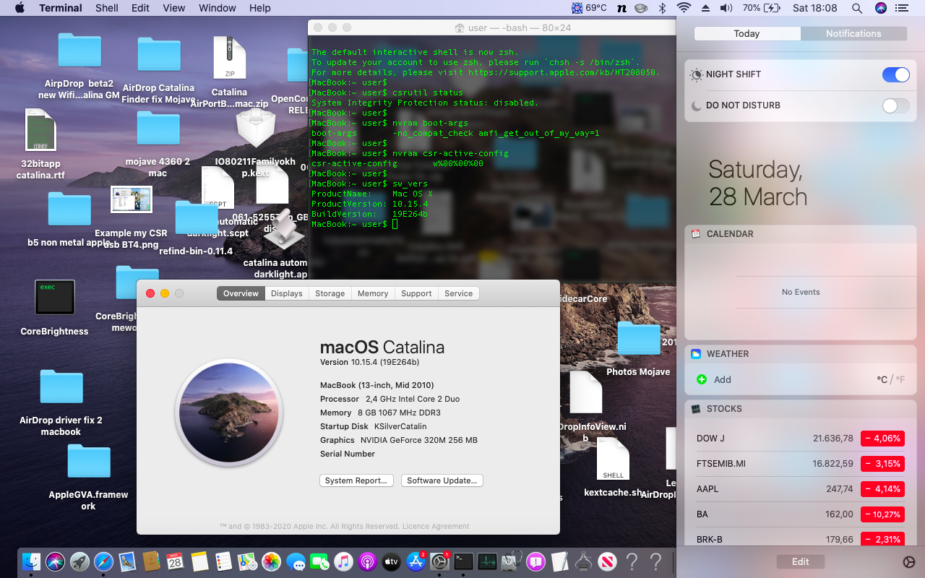Open Maps from the Dock
This screenshot has width=925, height=578.
tap(247, 561)
